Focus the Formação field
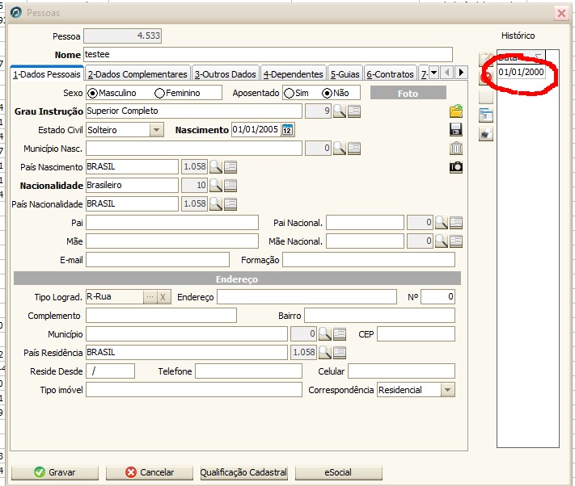The width and height of the screenshot is (575, 486). click(369, 260)
